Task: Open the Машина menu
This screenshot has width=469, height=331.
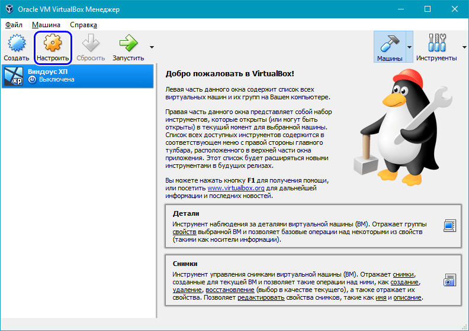Action: pos(46,25)
